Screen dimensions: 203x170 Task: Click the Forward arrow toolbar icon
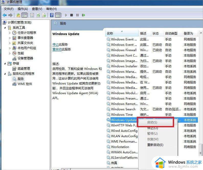(x=10, y=15)
